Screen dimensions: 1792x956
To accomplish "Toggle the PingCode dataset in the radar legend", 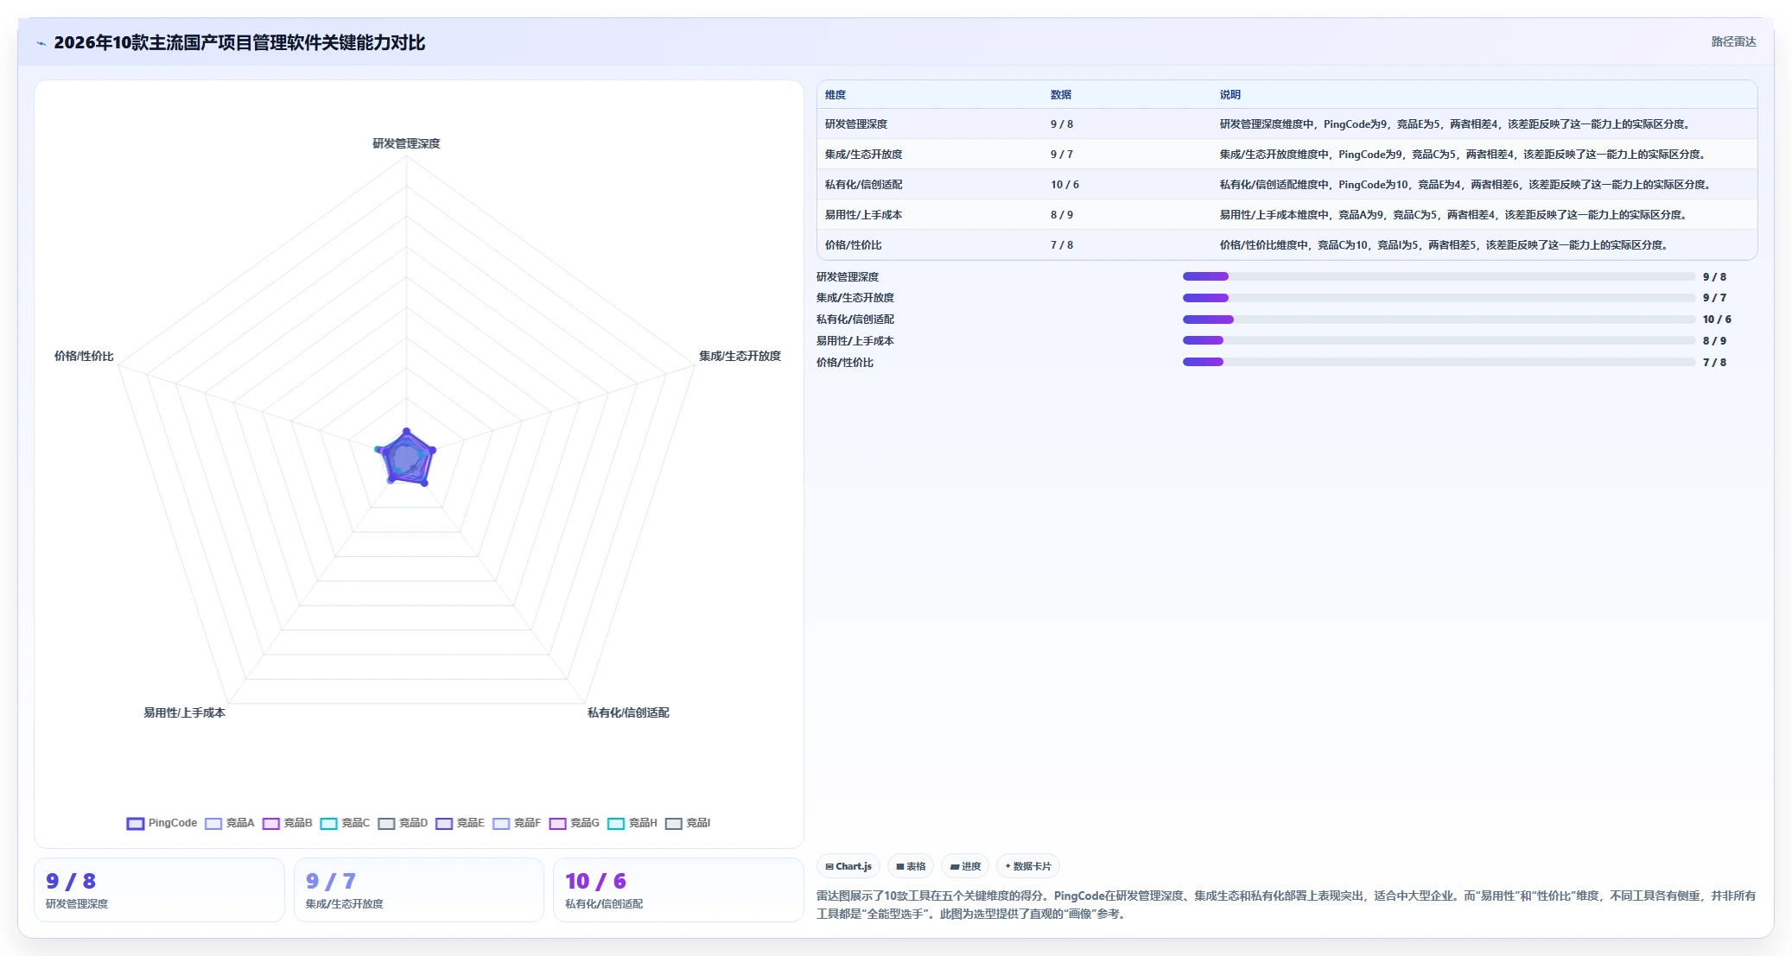I will click(x=162, y=823).
